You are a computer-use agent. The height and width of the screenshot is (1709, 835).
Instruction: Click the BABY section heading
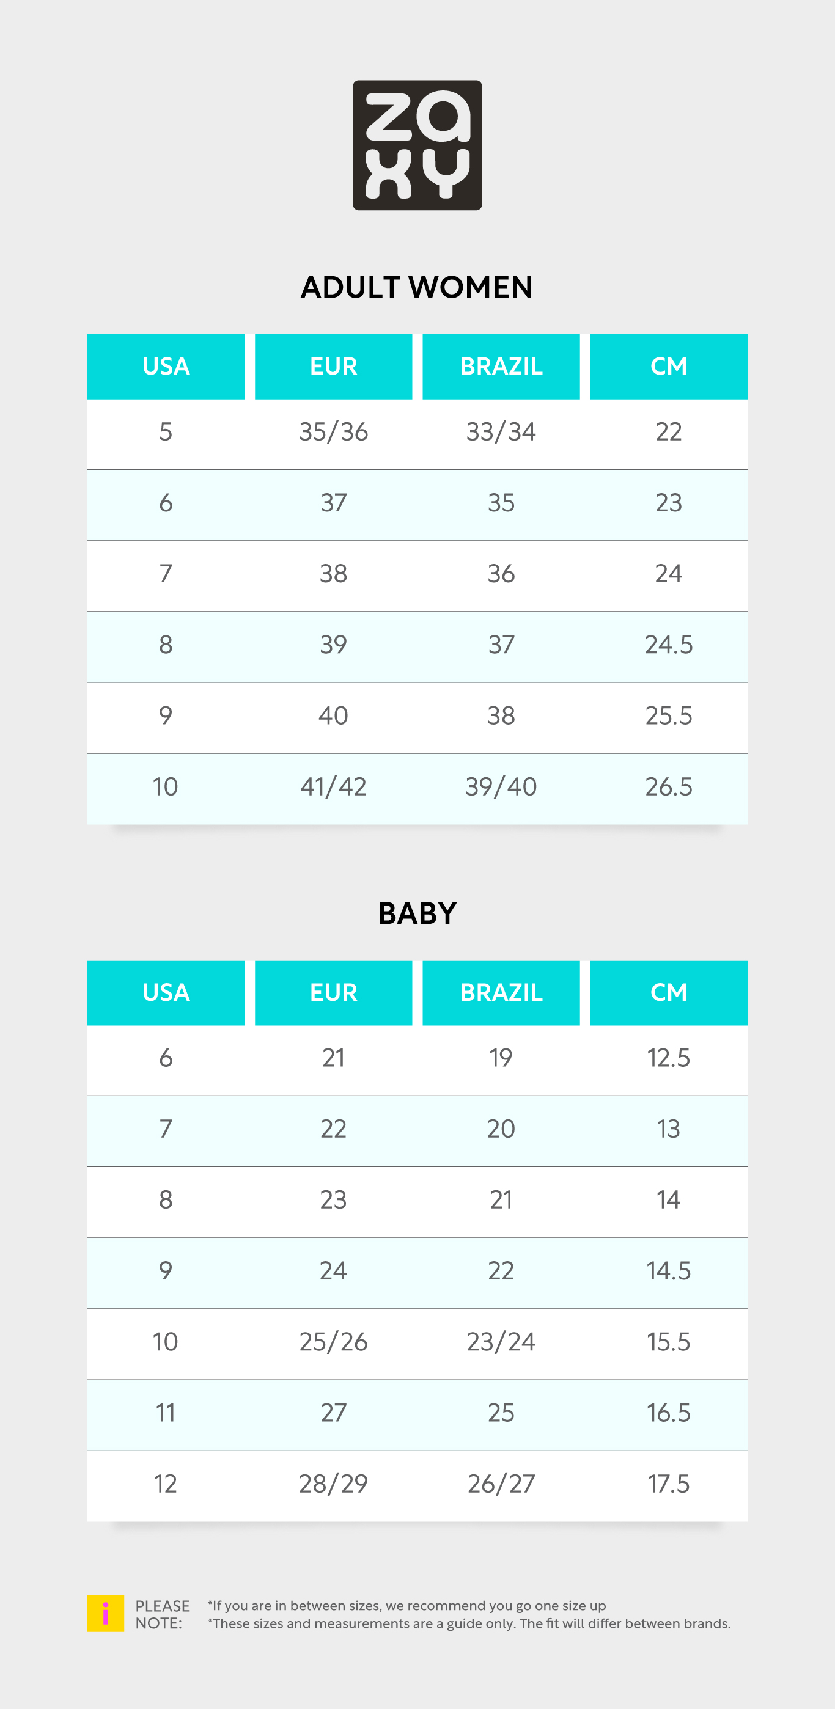click(x=417, y=913)
